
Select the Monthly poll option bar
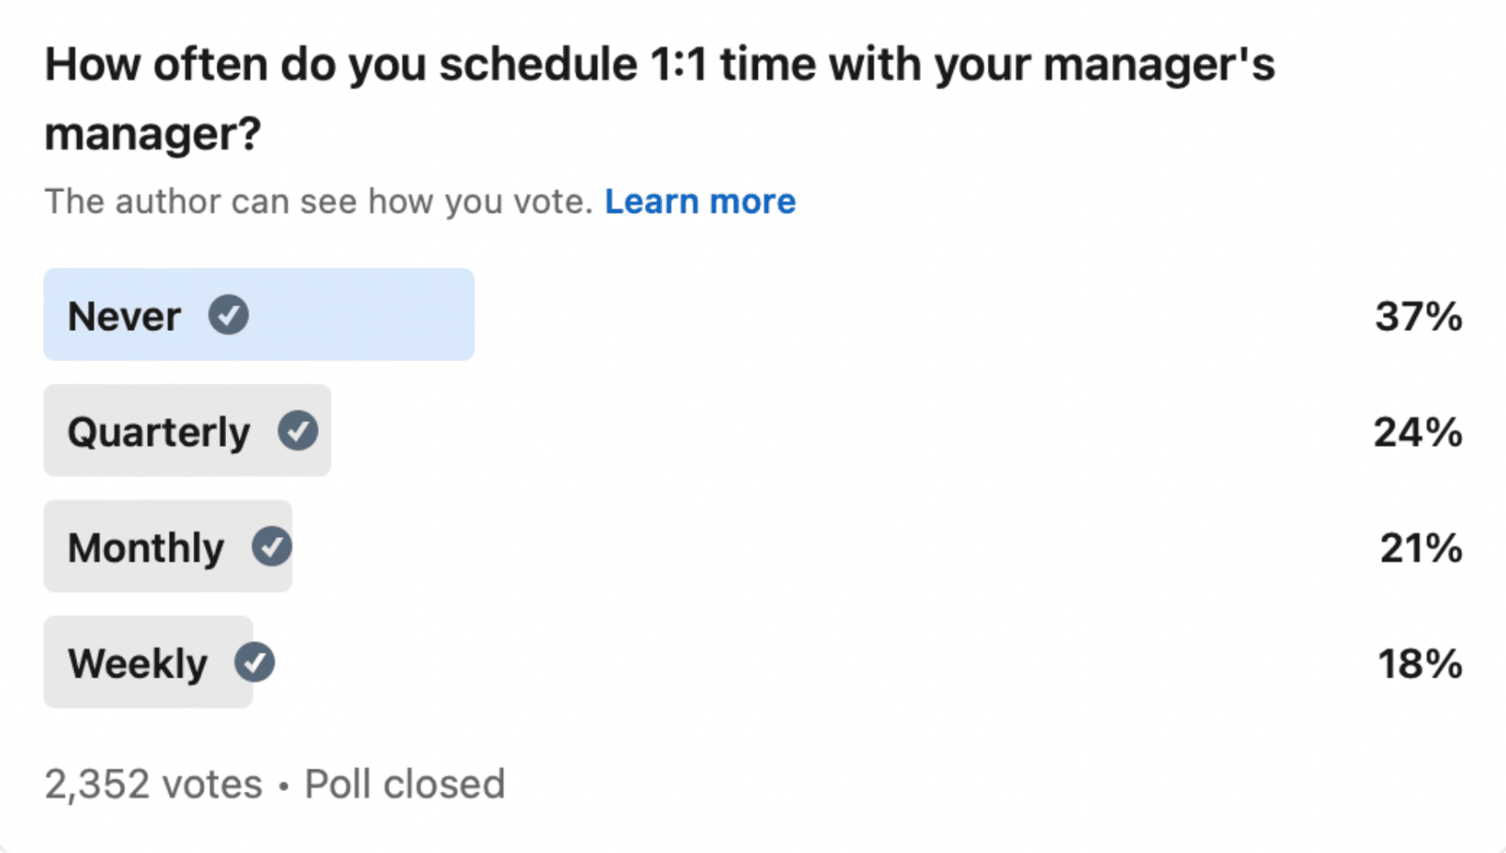pos(168,546)
